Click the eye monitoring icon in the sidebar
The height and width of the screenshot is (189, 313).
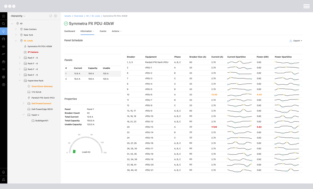click(3, 46)
